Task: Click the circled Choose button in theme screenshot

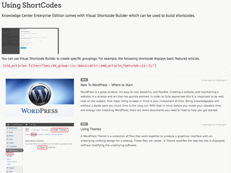Action: tap(42, 147)
